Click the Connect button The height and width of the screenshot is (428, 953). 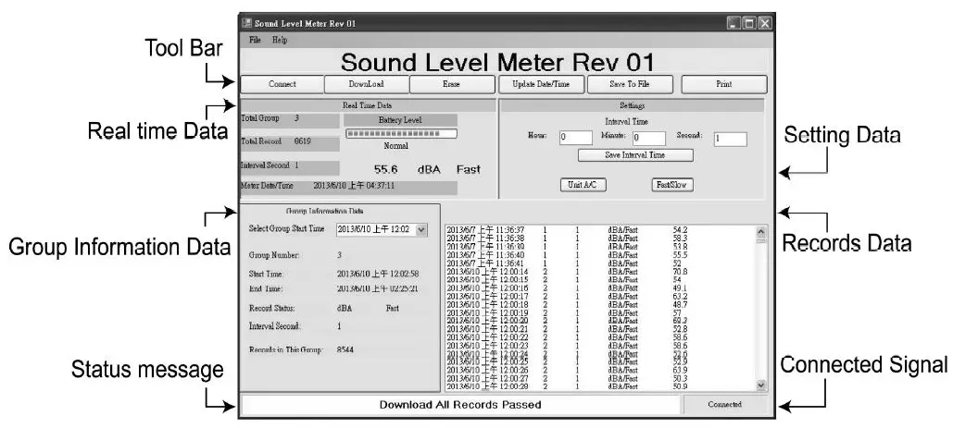pos(282,84)
